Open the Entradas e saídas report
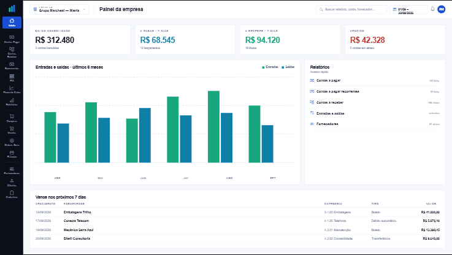452x255 pixels. tap(375, 113)
